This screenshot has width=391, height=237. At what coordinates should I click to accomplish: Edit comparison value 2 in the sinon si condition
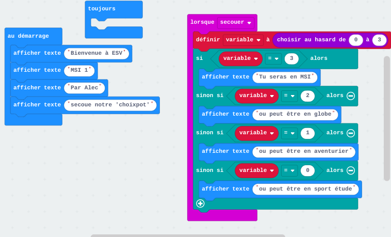pos(308,96)
